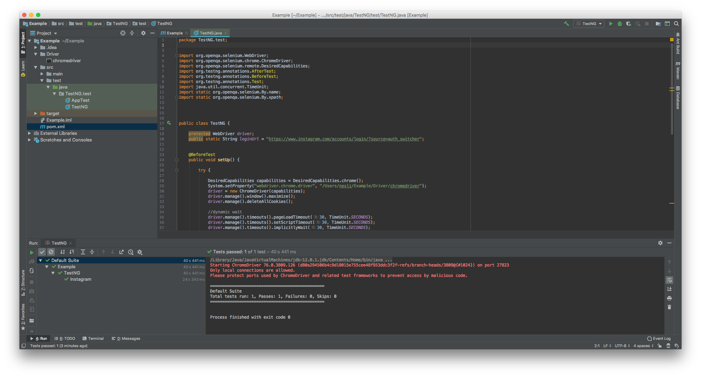Collapse all nodes in the test results tree
Image resolution: width=701 pixels, height=377 pixels.
[92, 252]
